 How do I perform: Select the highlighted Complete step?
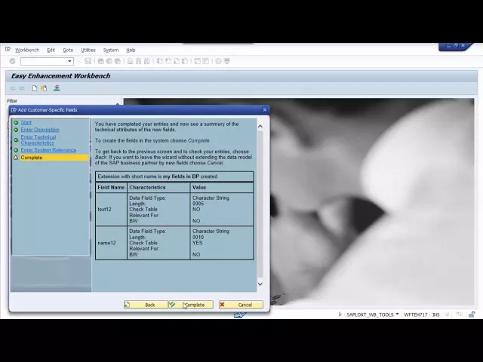[x=54, y=158]
